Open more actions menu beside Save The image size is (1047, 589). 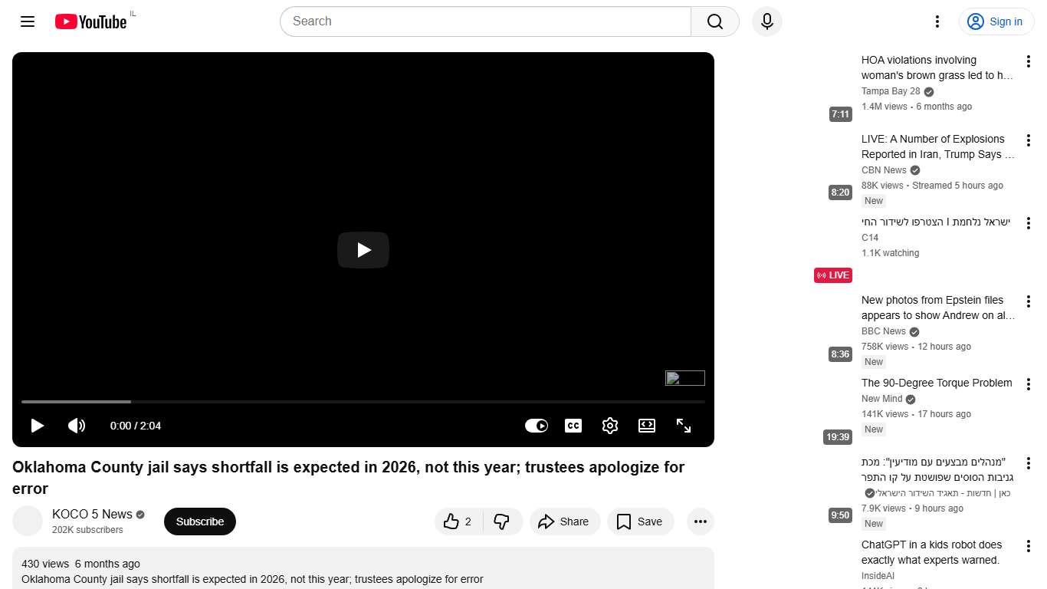(701, 522)
